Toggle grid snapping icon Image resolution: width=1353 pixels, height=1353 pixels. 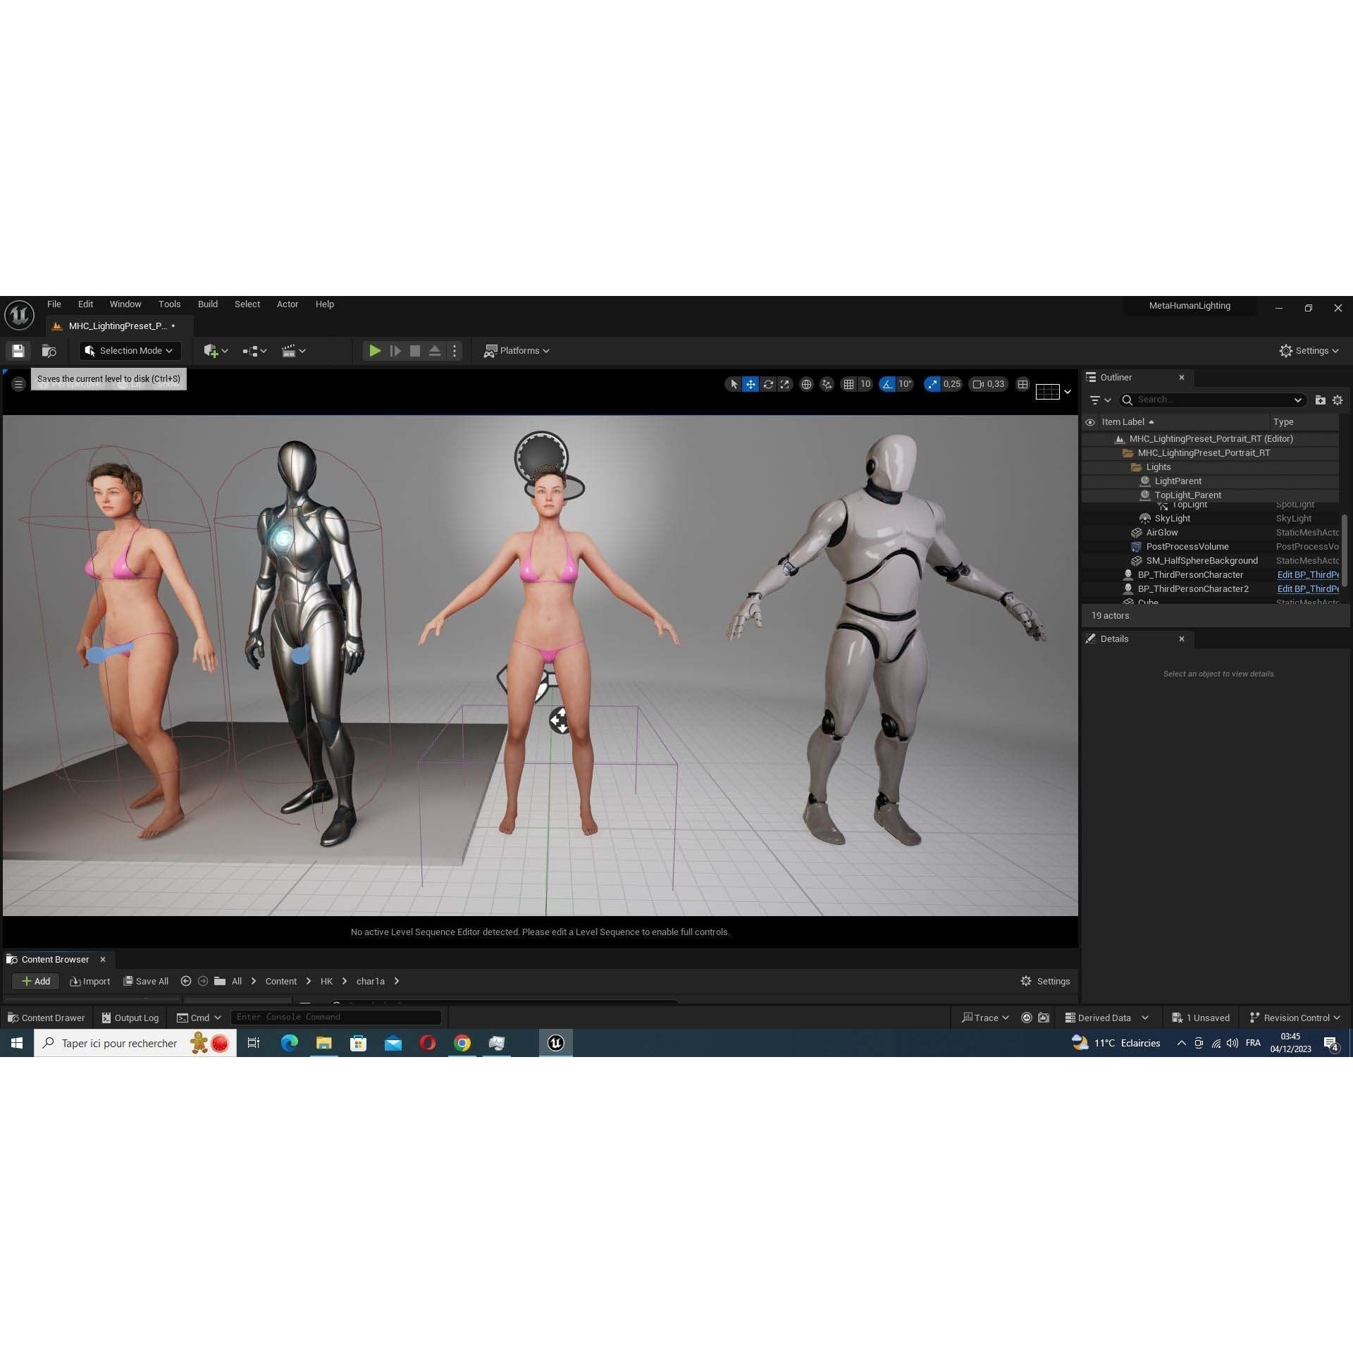[848, 384]
